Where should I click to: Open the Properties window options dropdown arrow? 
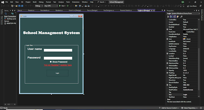[x=194, y=11]
